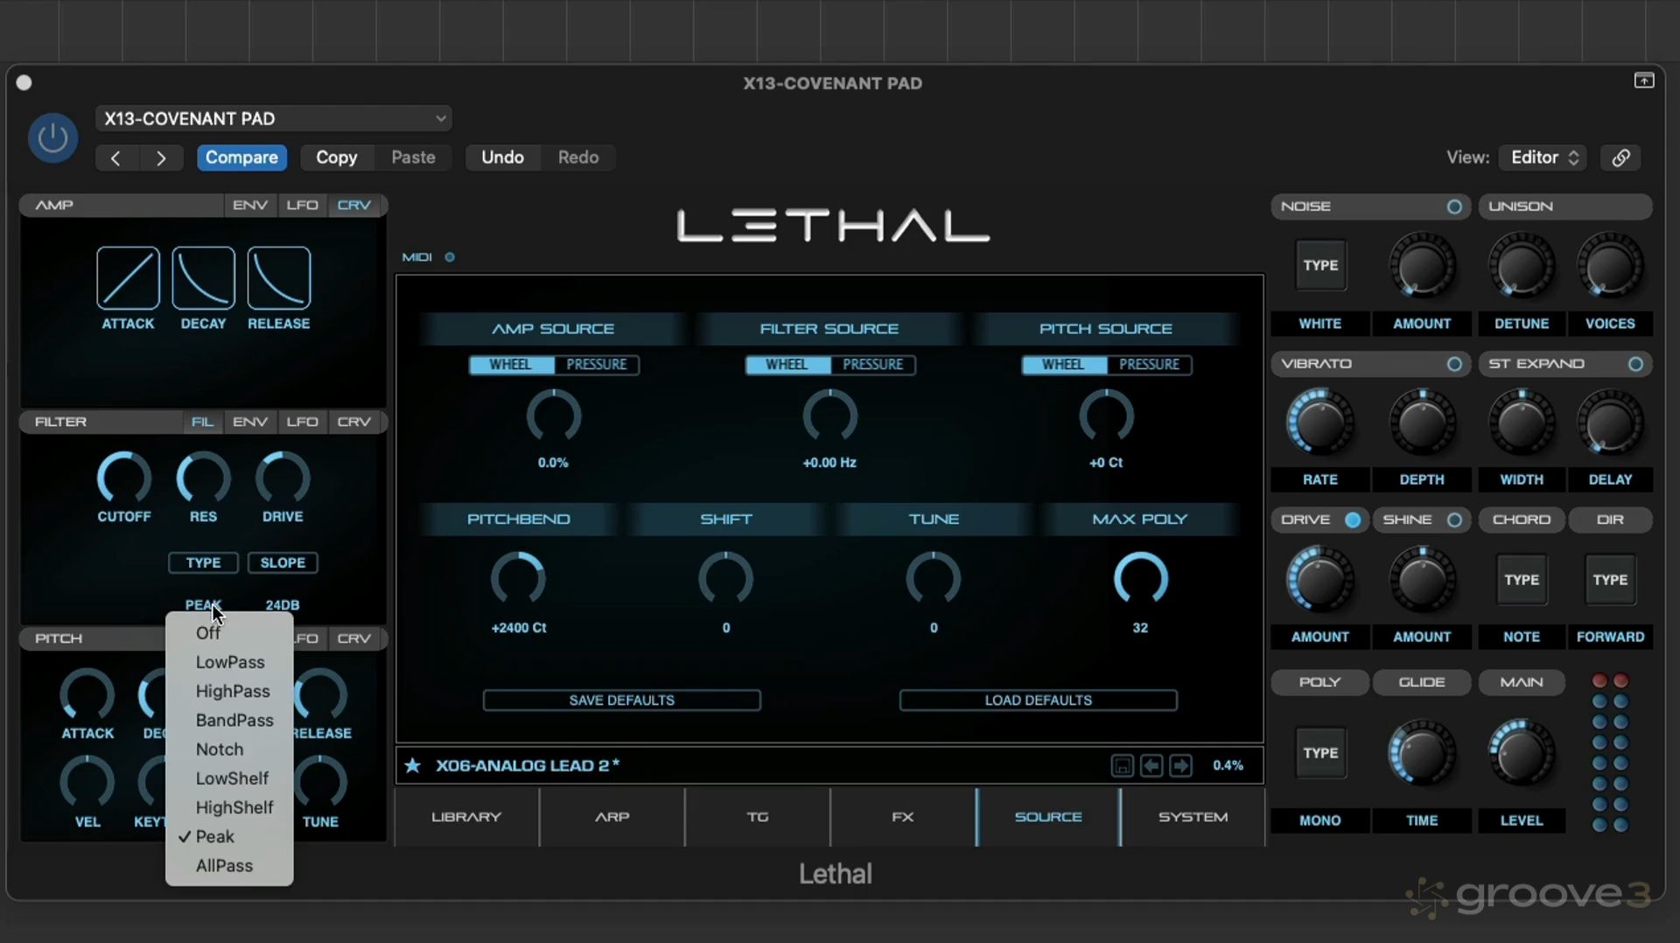Screen dimensions: 1680x943
Task: Click the link chain icon
Action: click(1620, 157)
